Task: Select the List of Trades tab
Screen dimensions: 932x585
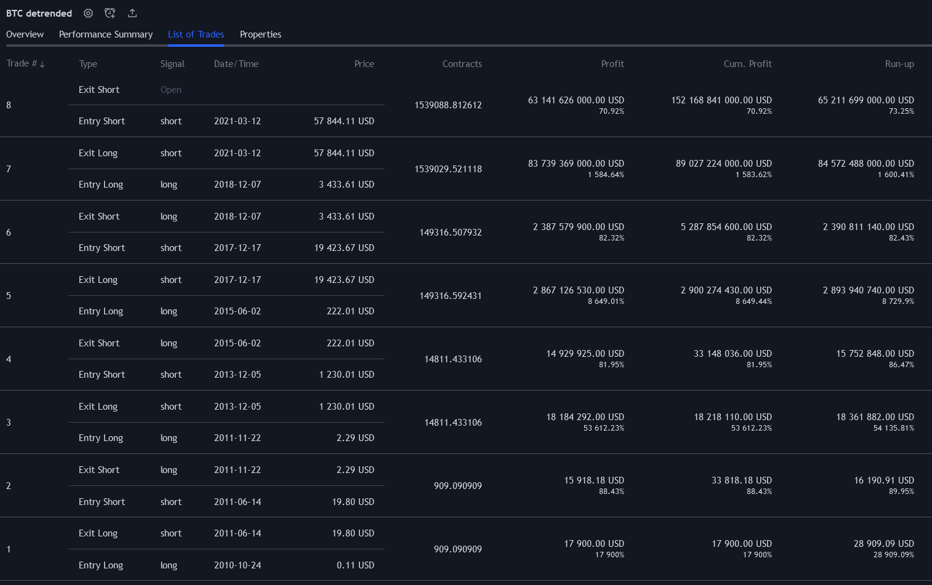Action: (x=196, y=34)
